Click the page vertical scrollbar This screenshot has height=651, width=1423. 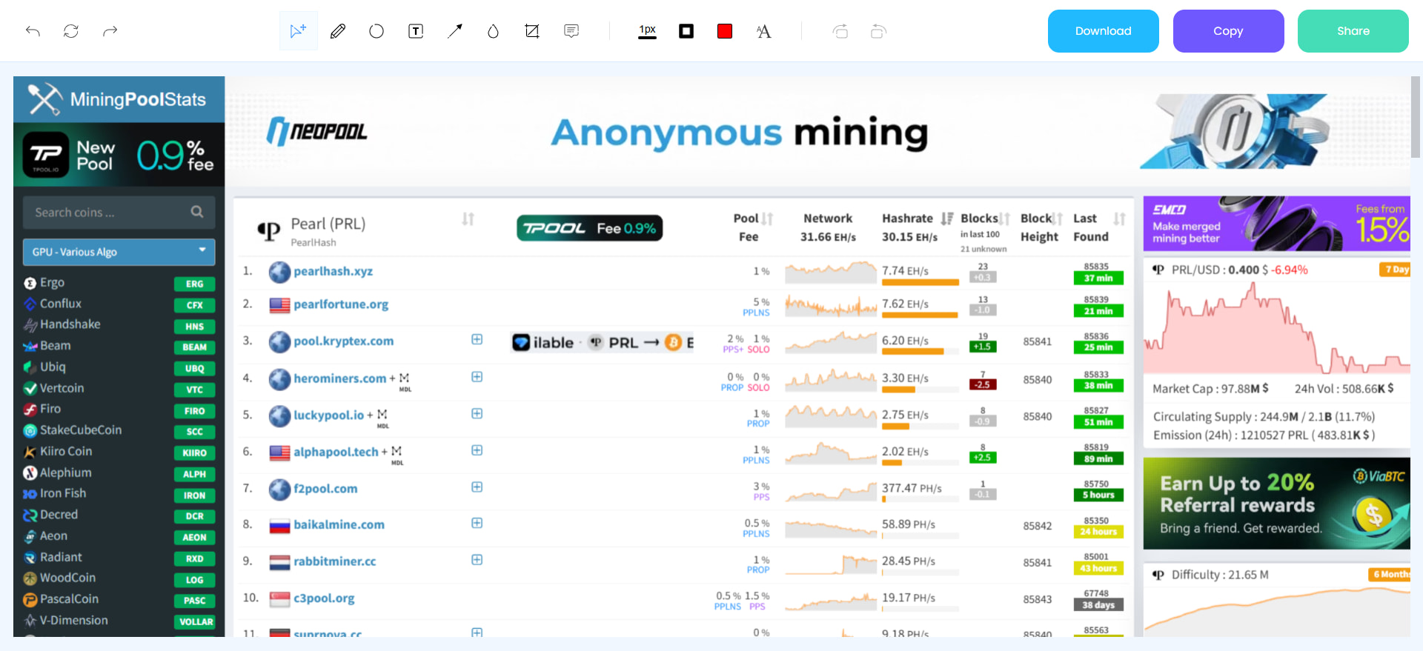pyautogui.click(x=1416, y=117)
